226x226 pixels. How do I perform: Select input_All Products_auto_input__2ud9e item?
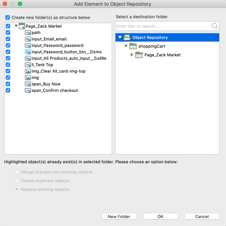pos(69,58)
